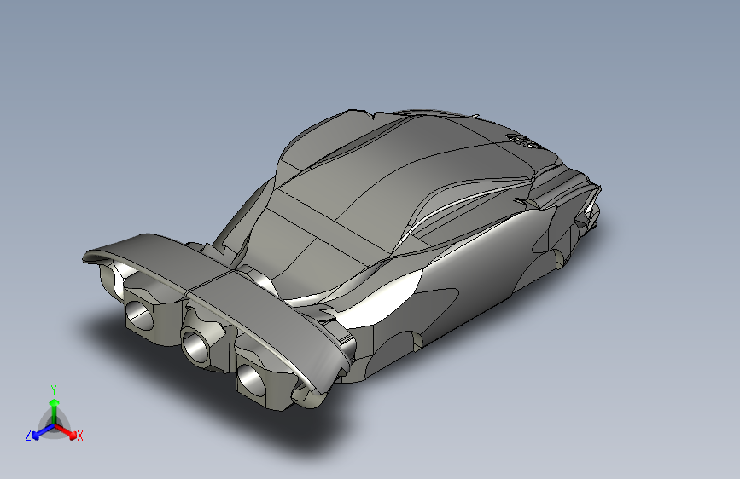Click the blue Z axis of the triad
This screenshot has height=479, width=740.
pos(43,432)
